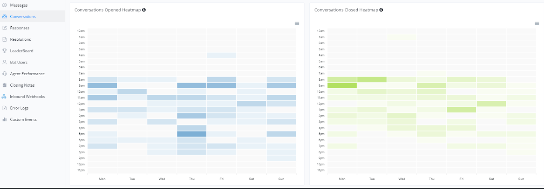
Task: Click the Agent Performance headset icon
Action: 5,74
